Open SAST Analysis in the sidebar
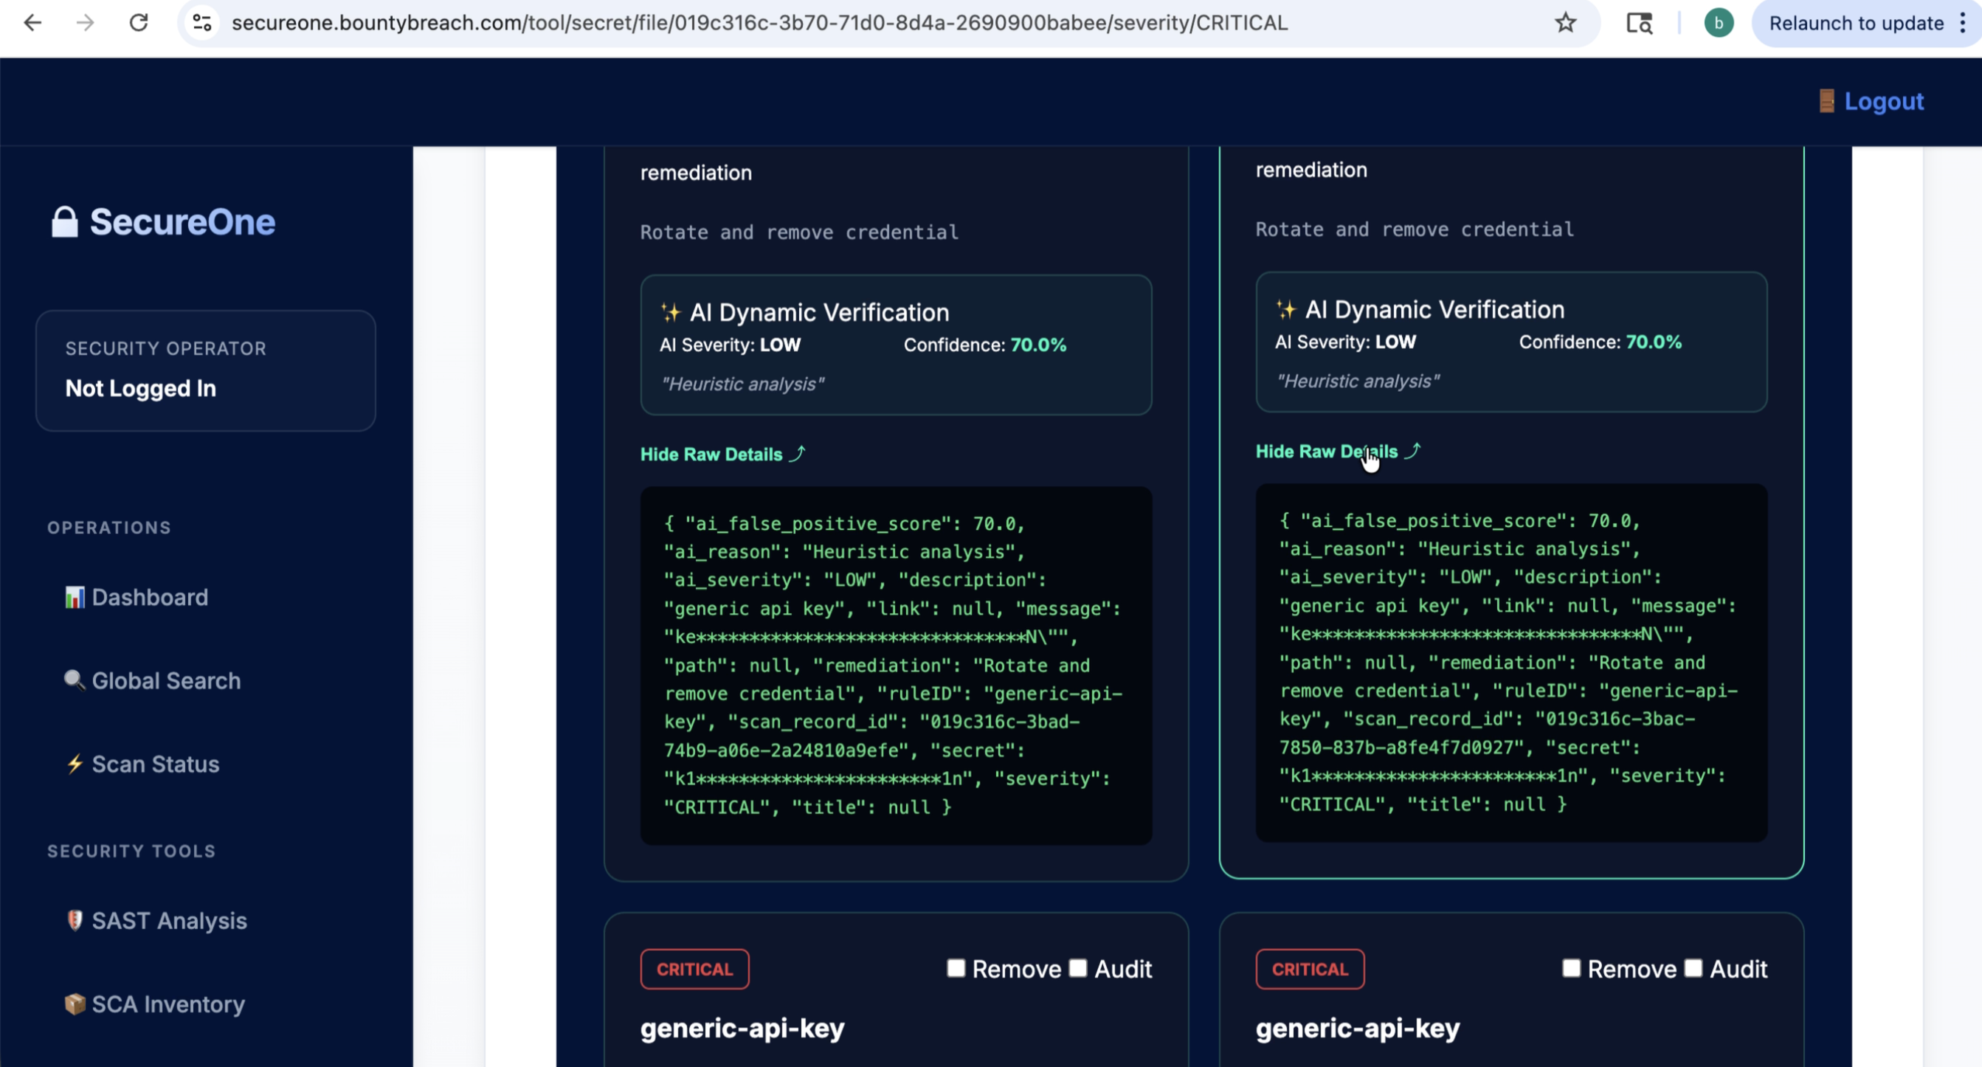 169,921
